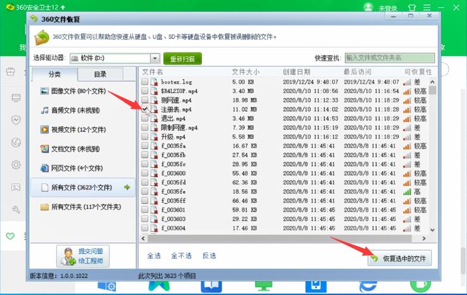Image resolution: width=467 pixels, height=295 pixels.
Task: Check the box for 测网速.mp4
Action: click(145, 100)
